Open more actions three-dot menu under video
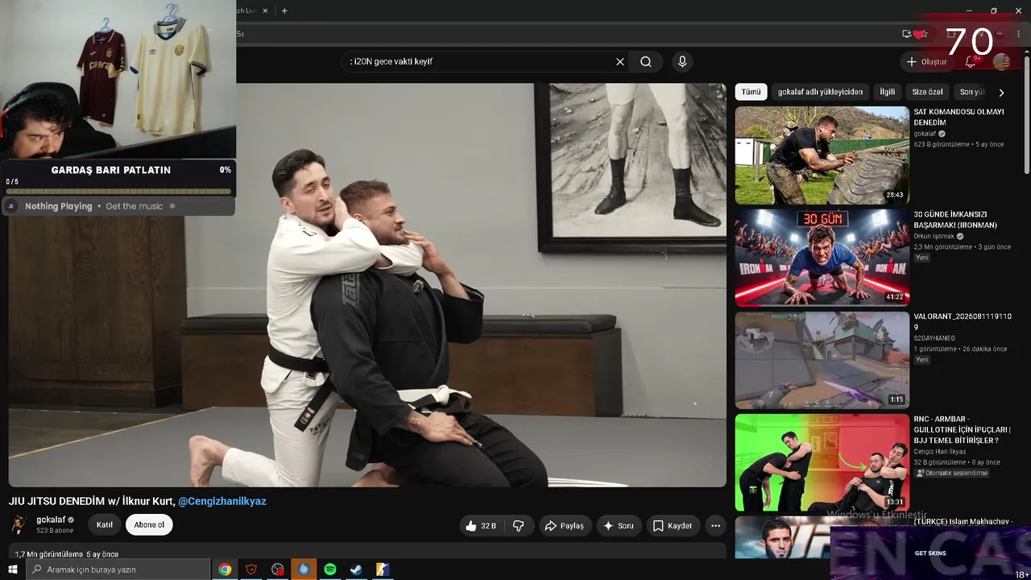Viewport: 1031px width, 580px height. [715, 526]
